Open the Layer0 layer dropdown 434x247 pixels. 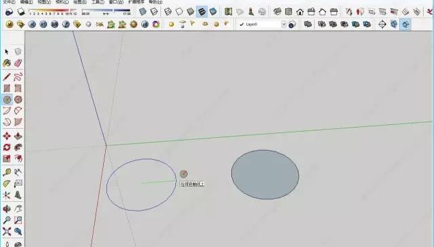[x=263, y=25]
